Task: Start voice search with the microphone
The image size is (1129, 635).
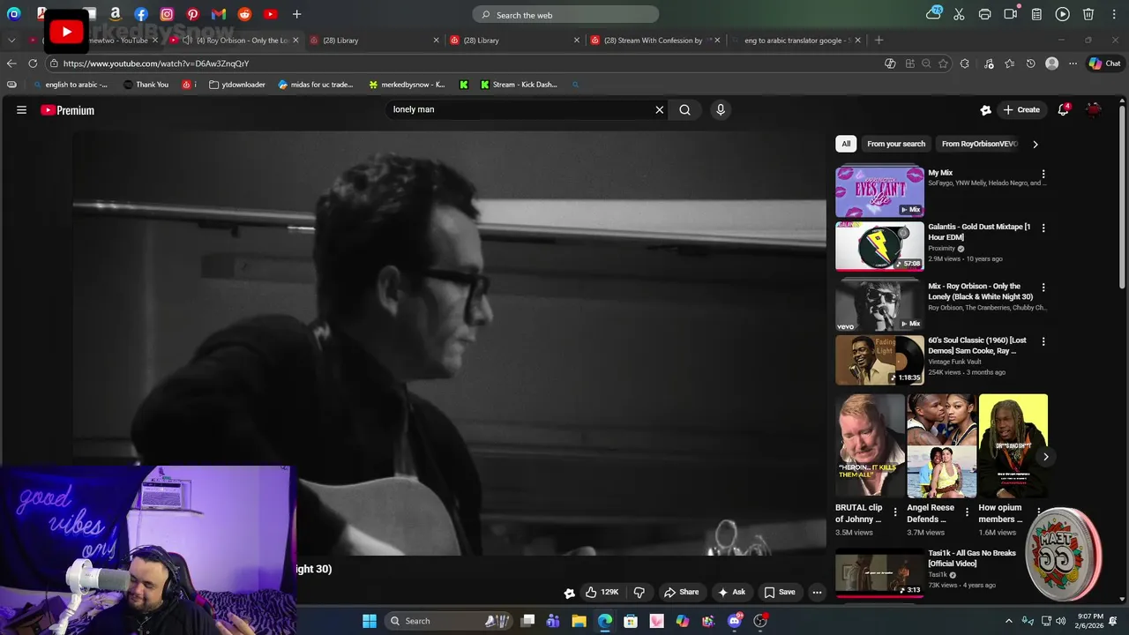Action: coord(721,109)
